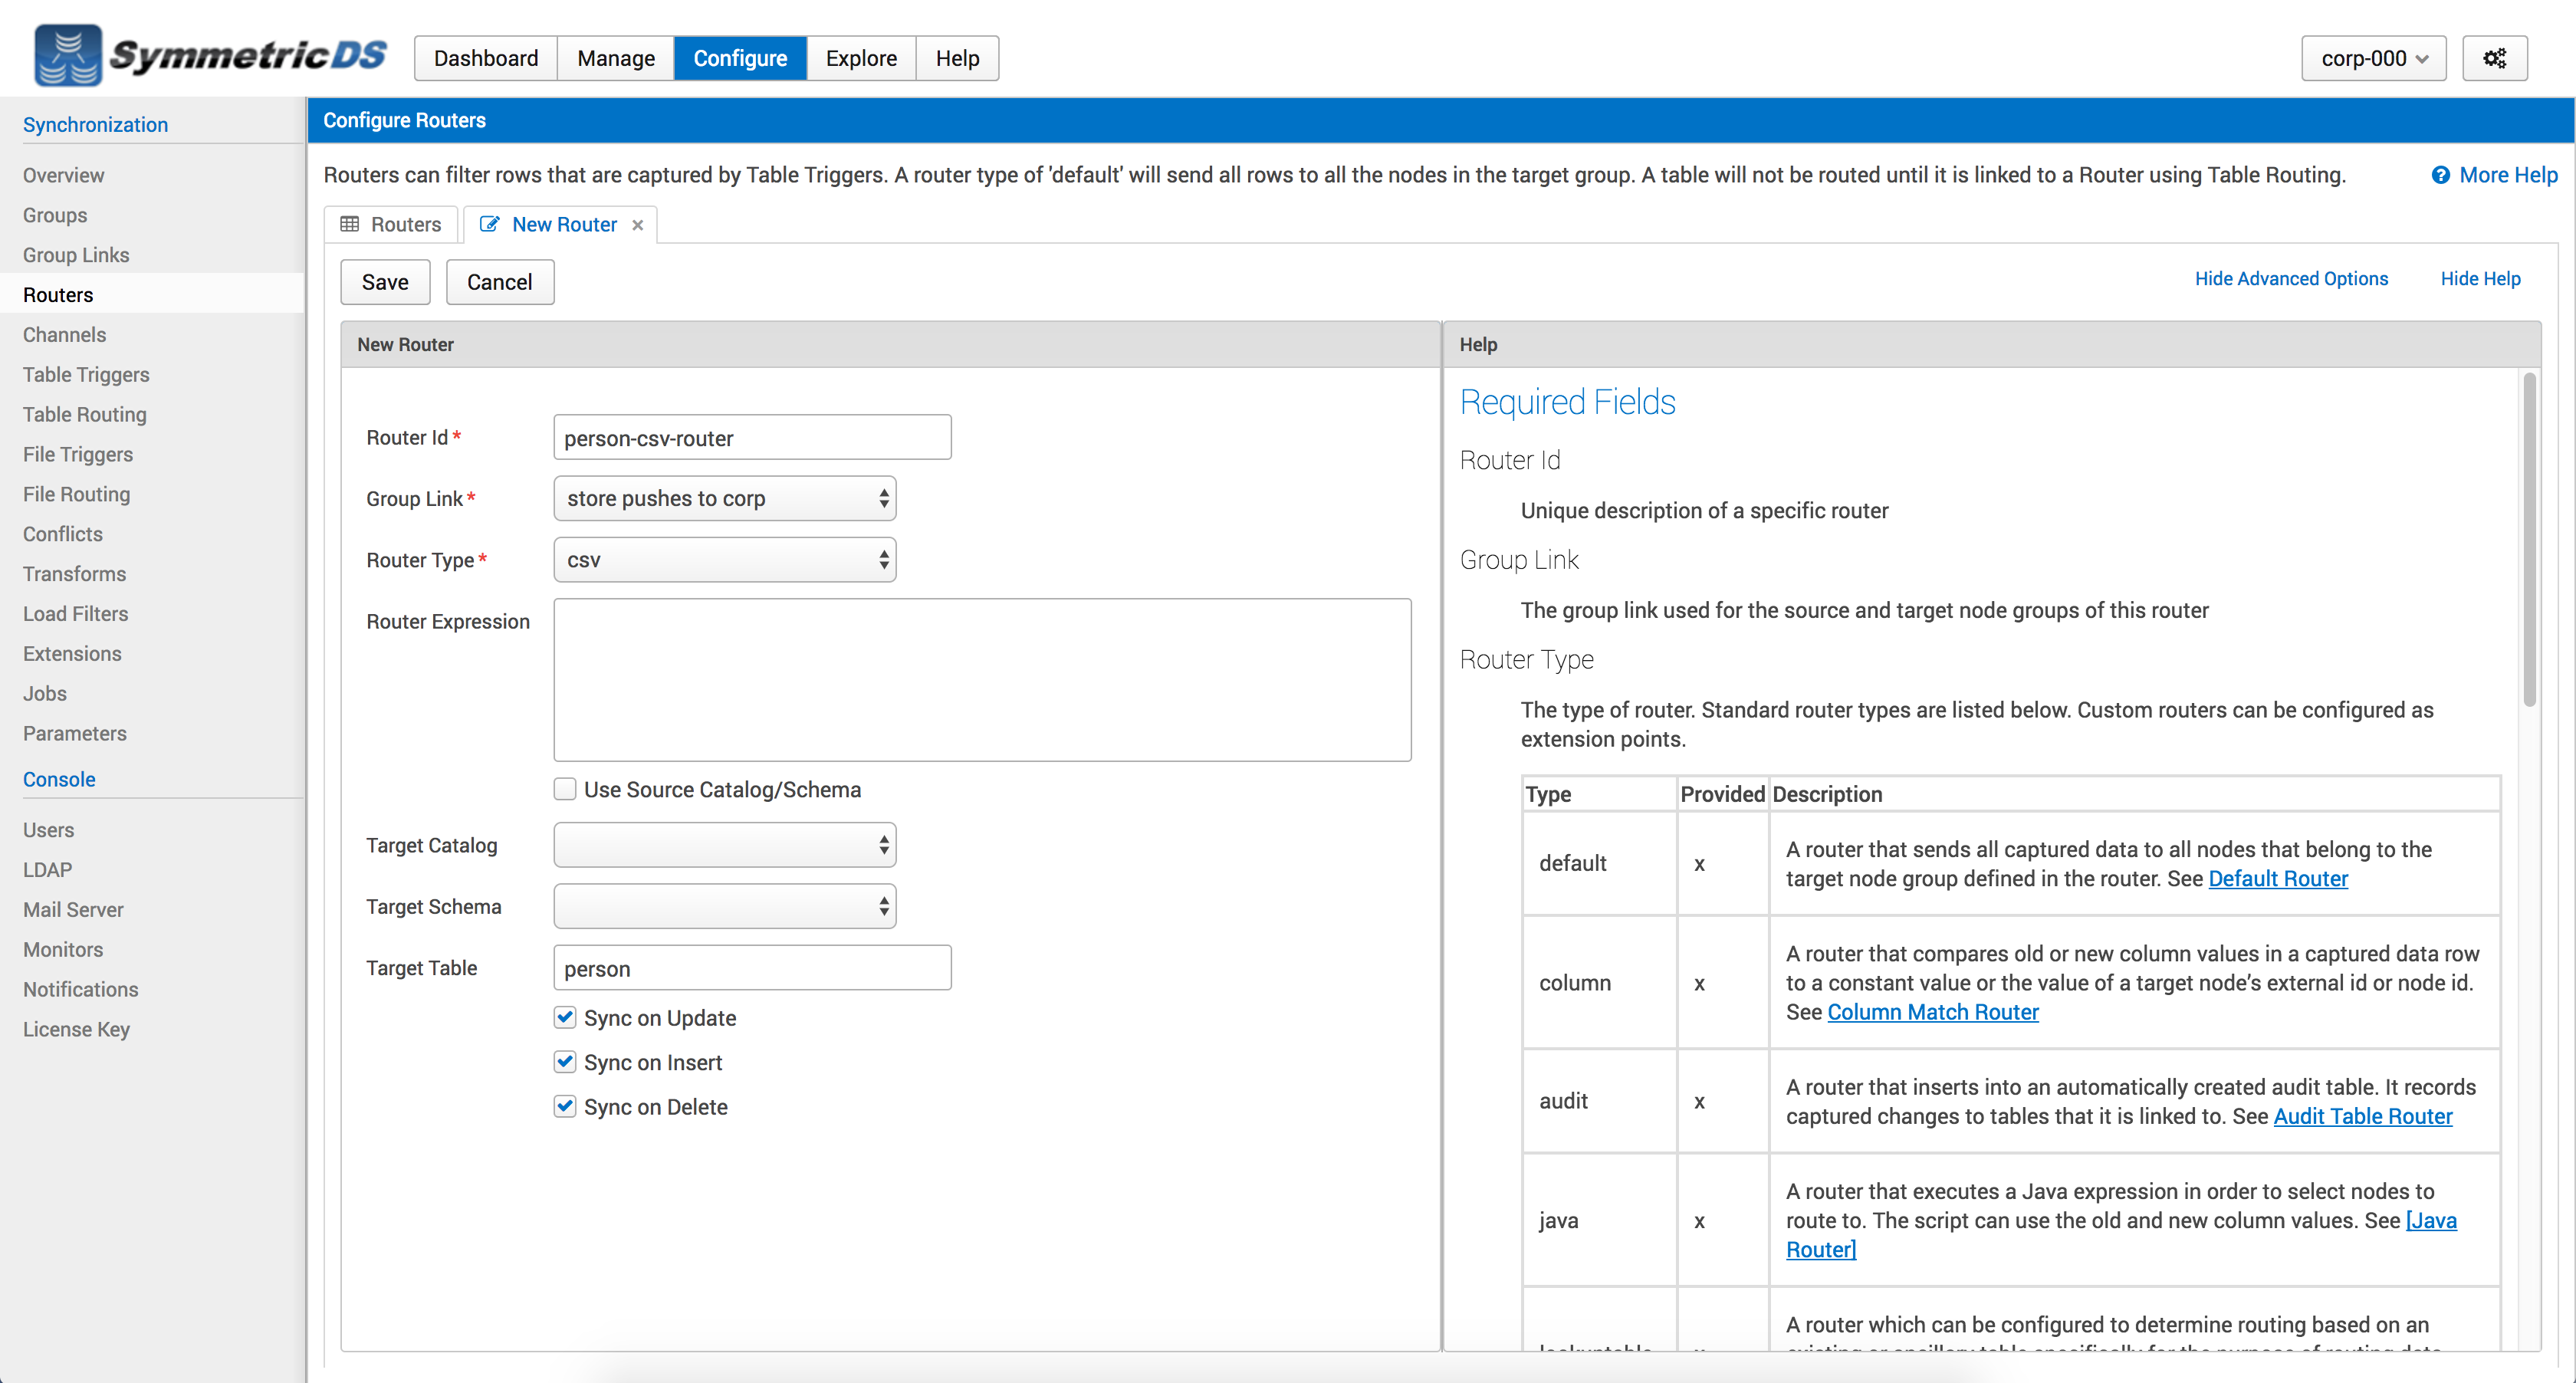Open License Key in the sidebar
Screen dimensions: 2576x1383
pyautogui.click(x=76, y=1029)
